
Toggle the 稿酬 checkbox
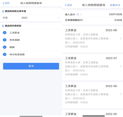click(x=5, y=47)
